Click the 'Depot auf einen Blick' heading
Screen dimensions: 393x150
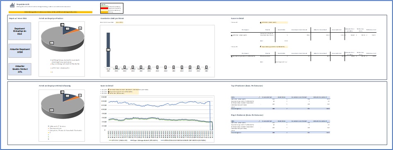[17, 19]
